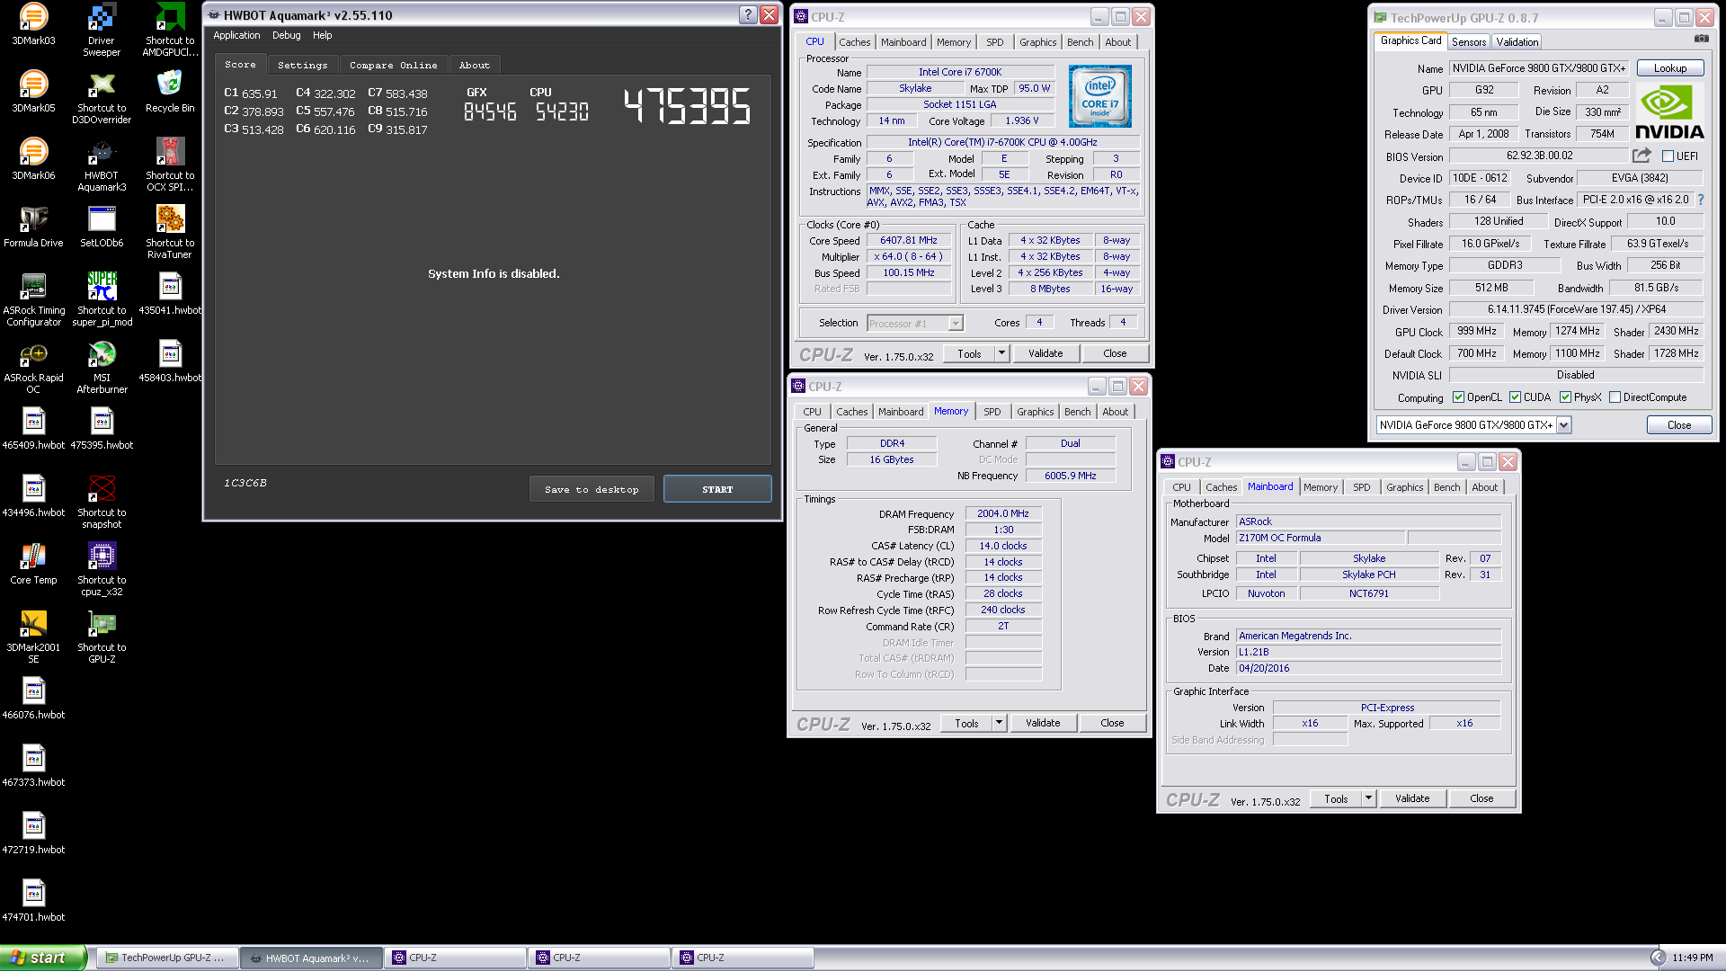Screen dimensions: 1726x971
Task: Click the GPU-Z BIOS export share icon
Action: tap(1641, 156)
